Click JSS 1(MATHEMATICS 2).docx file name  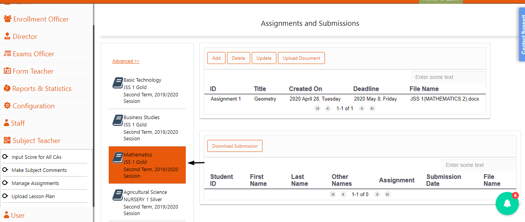(445, 99)
